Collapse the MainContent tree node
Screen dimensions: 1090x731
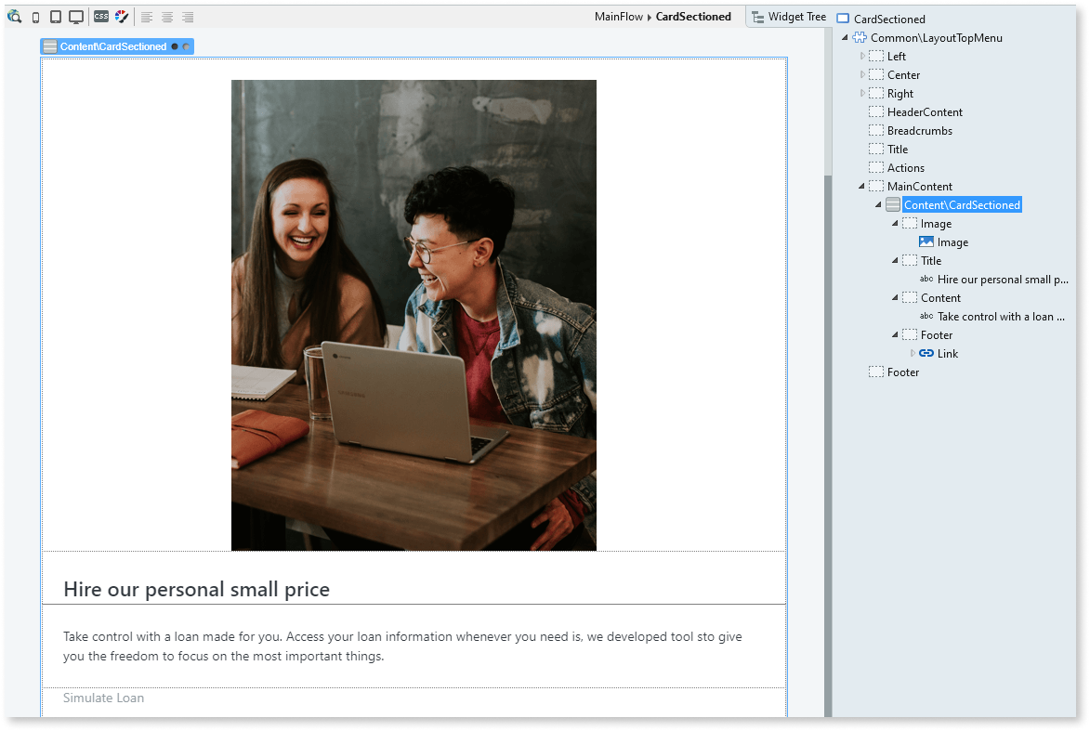[860, 186]
